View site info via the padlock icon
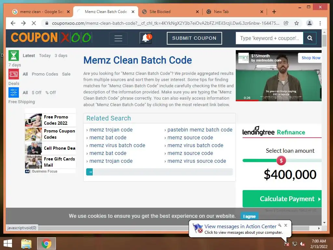Viewport: 333px width, 250px height. coord(47,23)
